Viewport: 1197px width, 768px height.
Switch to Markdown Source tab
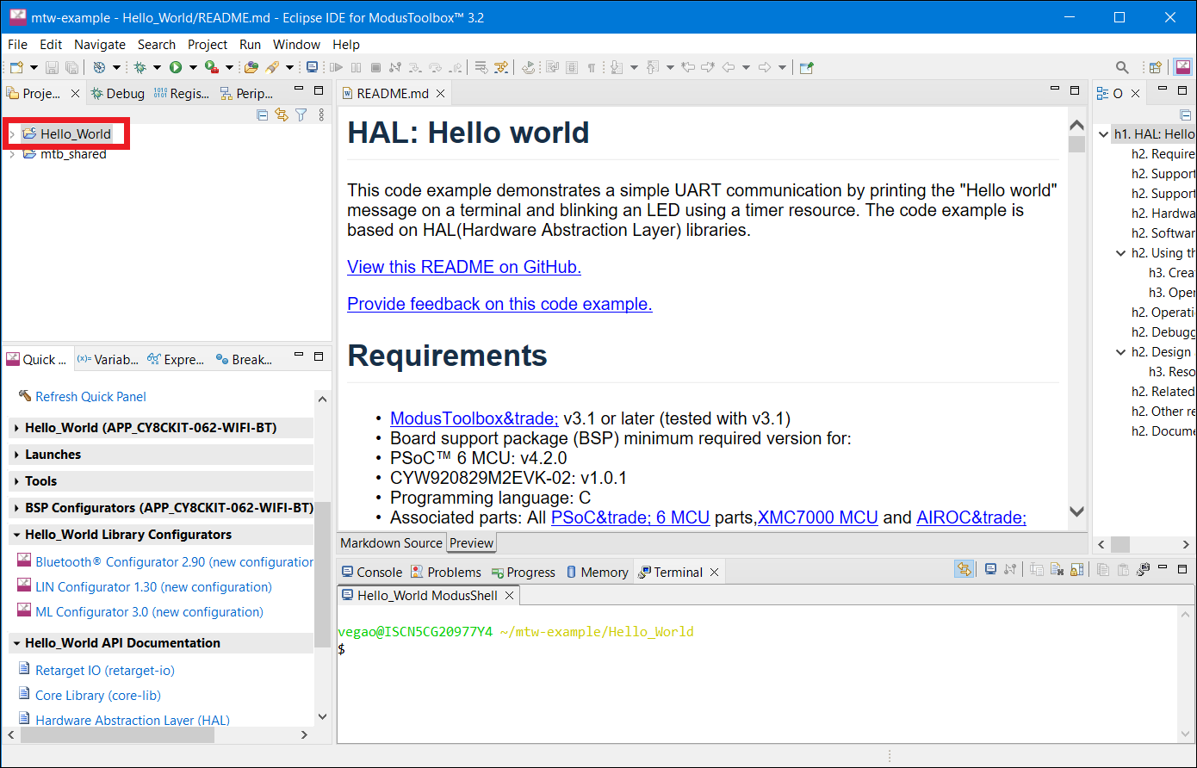pos(391,543)
